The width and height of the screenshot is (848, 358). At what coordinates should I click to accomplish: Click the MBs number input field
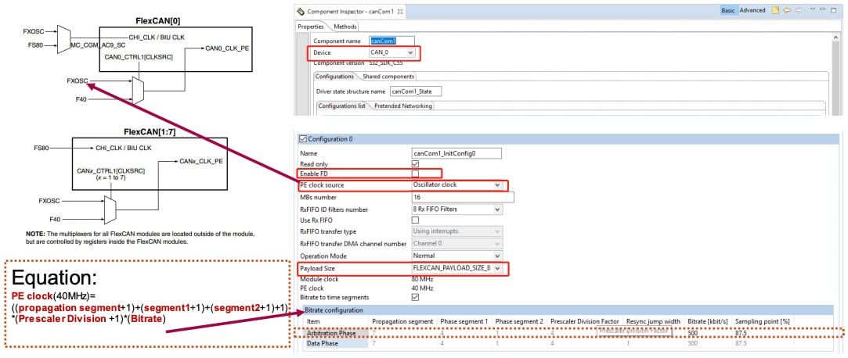(462, 197)
